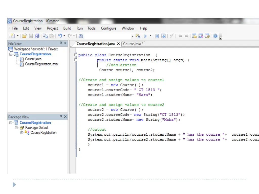This screenshot has width=259, height=194.
Task: Open the View menu
Action: [x=38, y=28]
